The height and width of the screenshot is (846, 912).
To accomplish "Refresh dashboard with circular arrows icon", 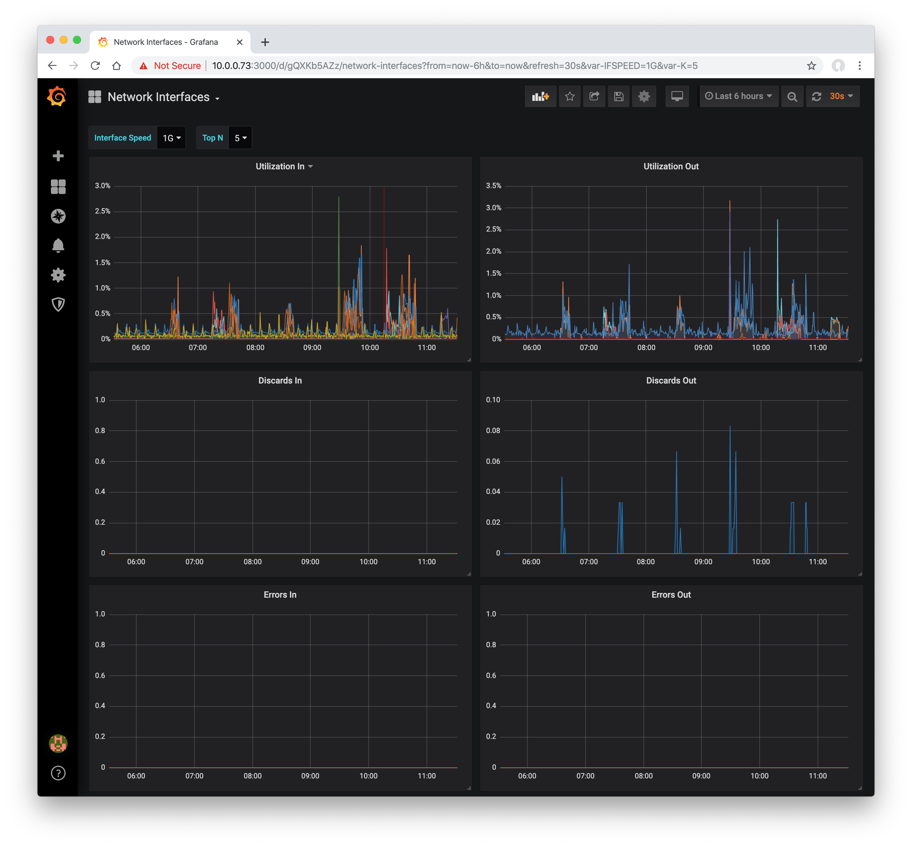I will pos(816,96).
